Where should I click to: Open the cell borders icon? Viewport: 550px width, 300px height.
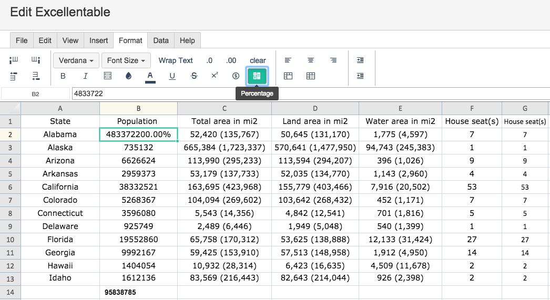tap(108, 76)
